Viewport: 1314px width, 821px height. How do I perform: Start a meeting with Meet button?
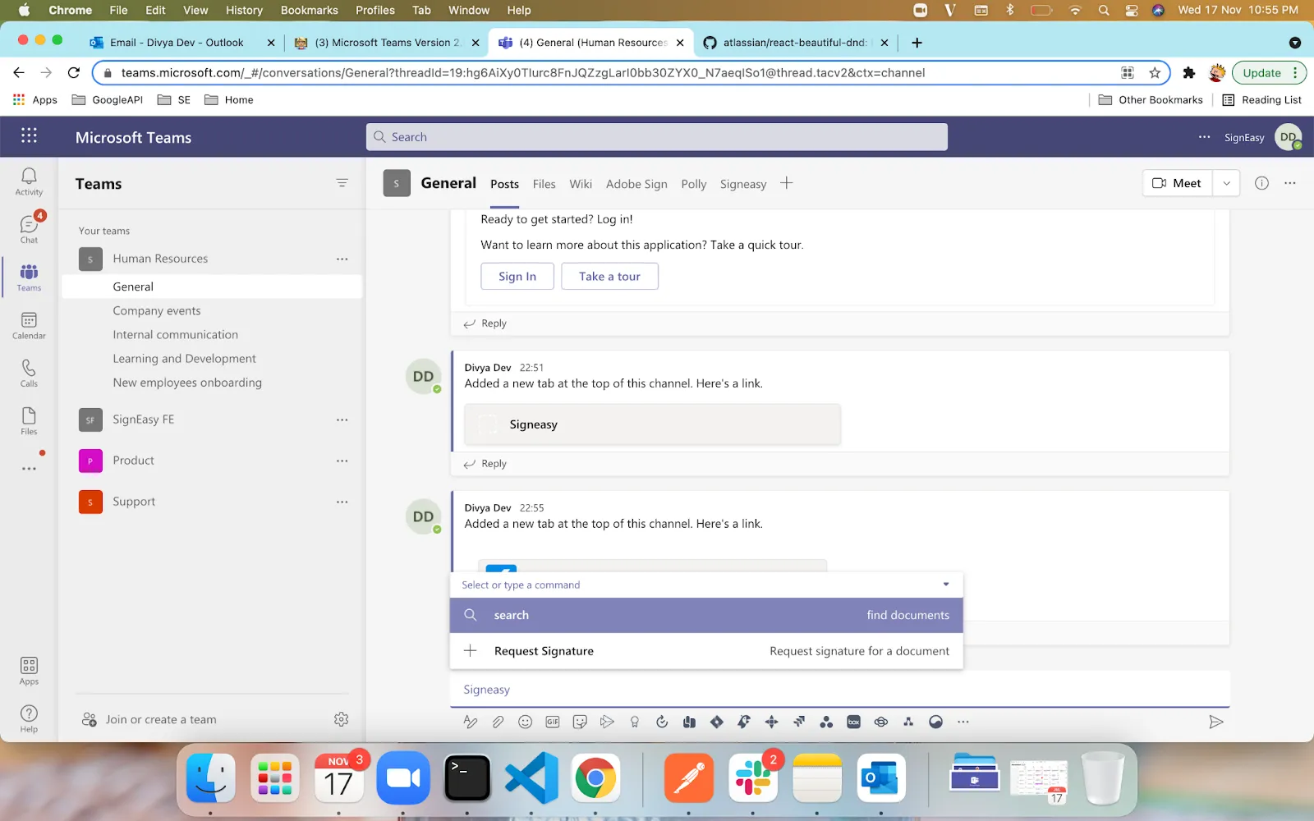(x=1178, y=183)
